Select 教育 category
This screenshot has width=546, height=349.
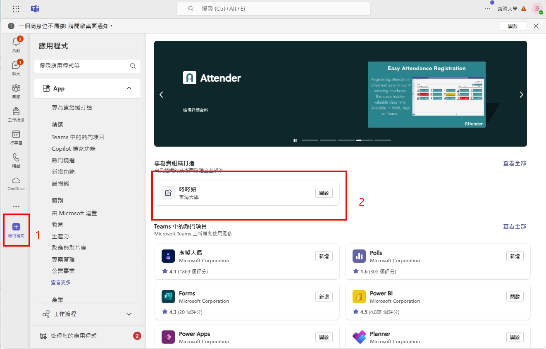pyautogui.click(x=57, y=225)
